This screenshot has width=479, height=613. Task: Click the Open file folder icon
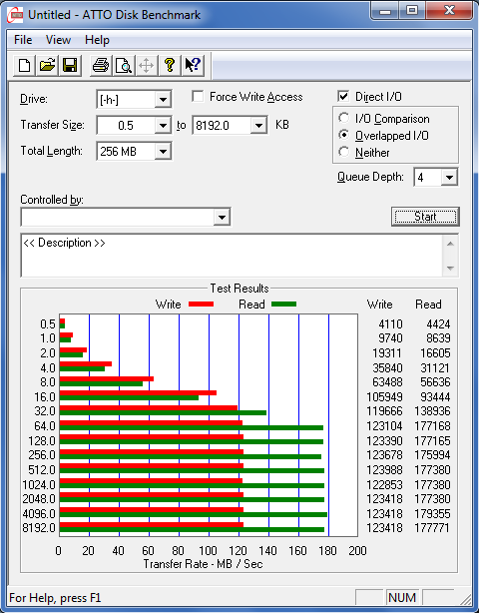(x=47, y=65)
